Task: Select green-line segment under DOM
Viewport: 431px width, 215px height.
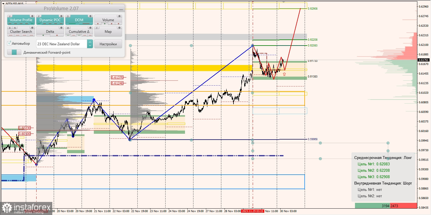Action: (72, 24)
